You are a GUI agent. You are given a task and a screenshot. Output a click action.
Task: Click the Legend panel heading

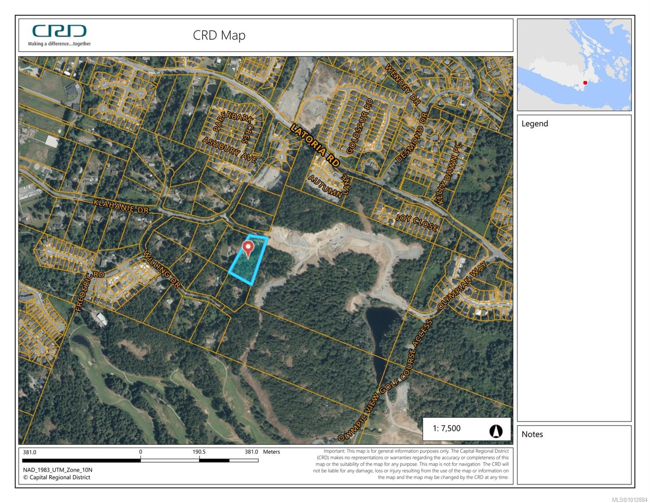534,124
